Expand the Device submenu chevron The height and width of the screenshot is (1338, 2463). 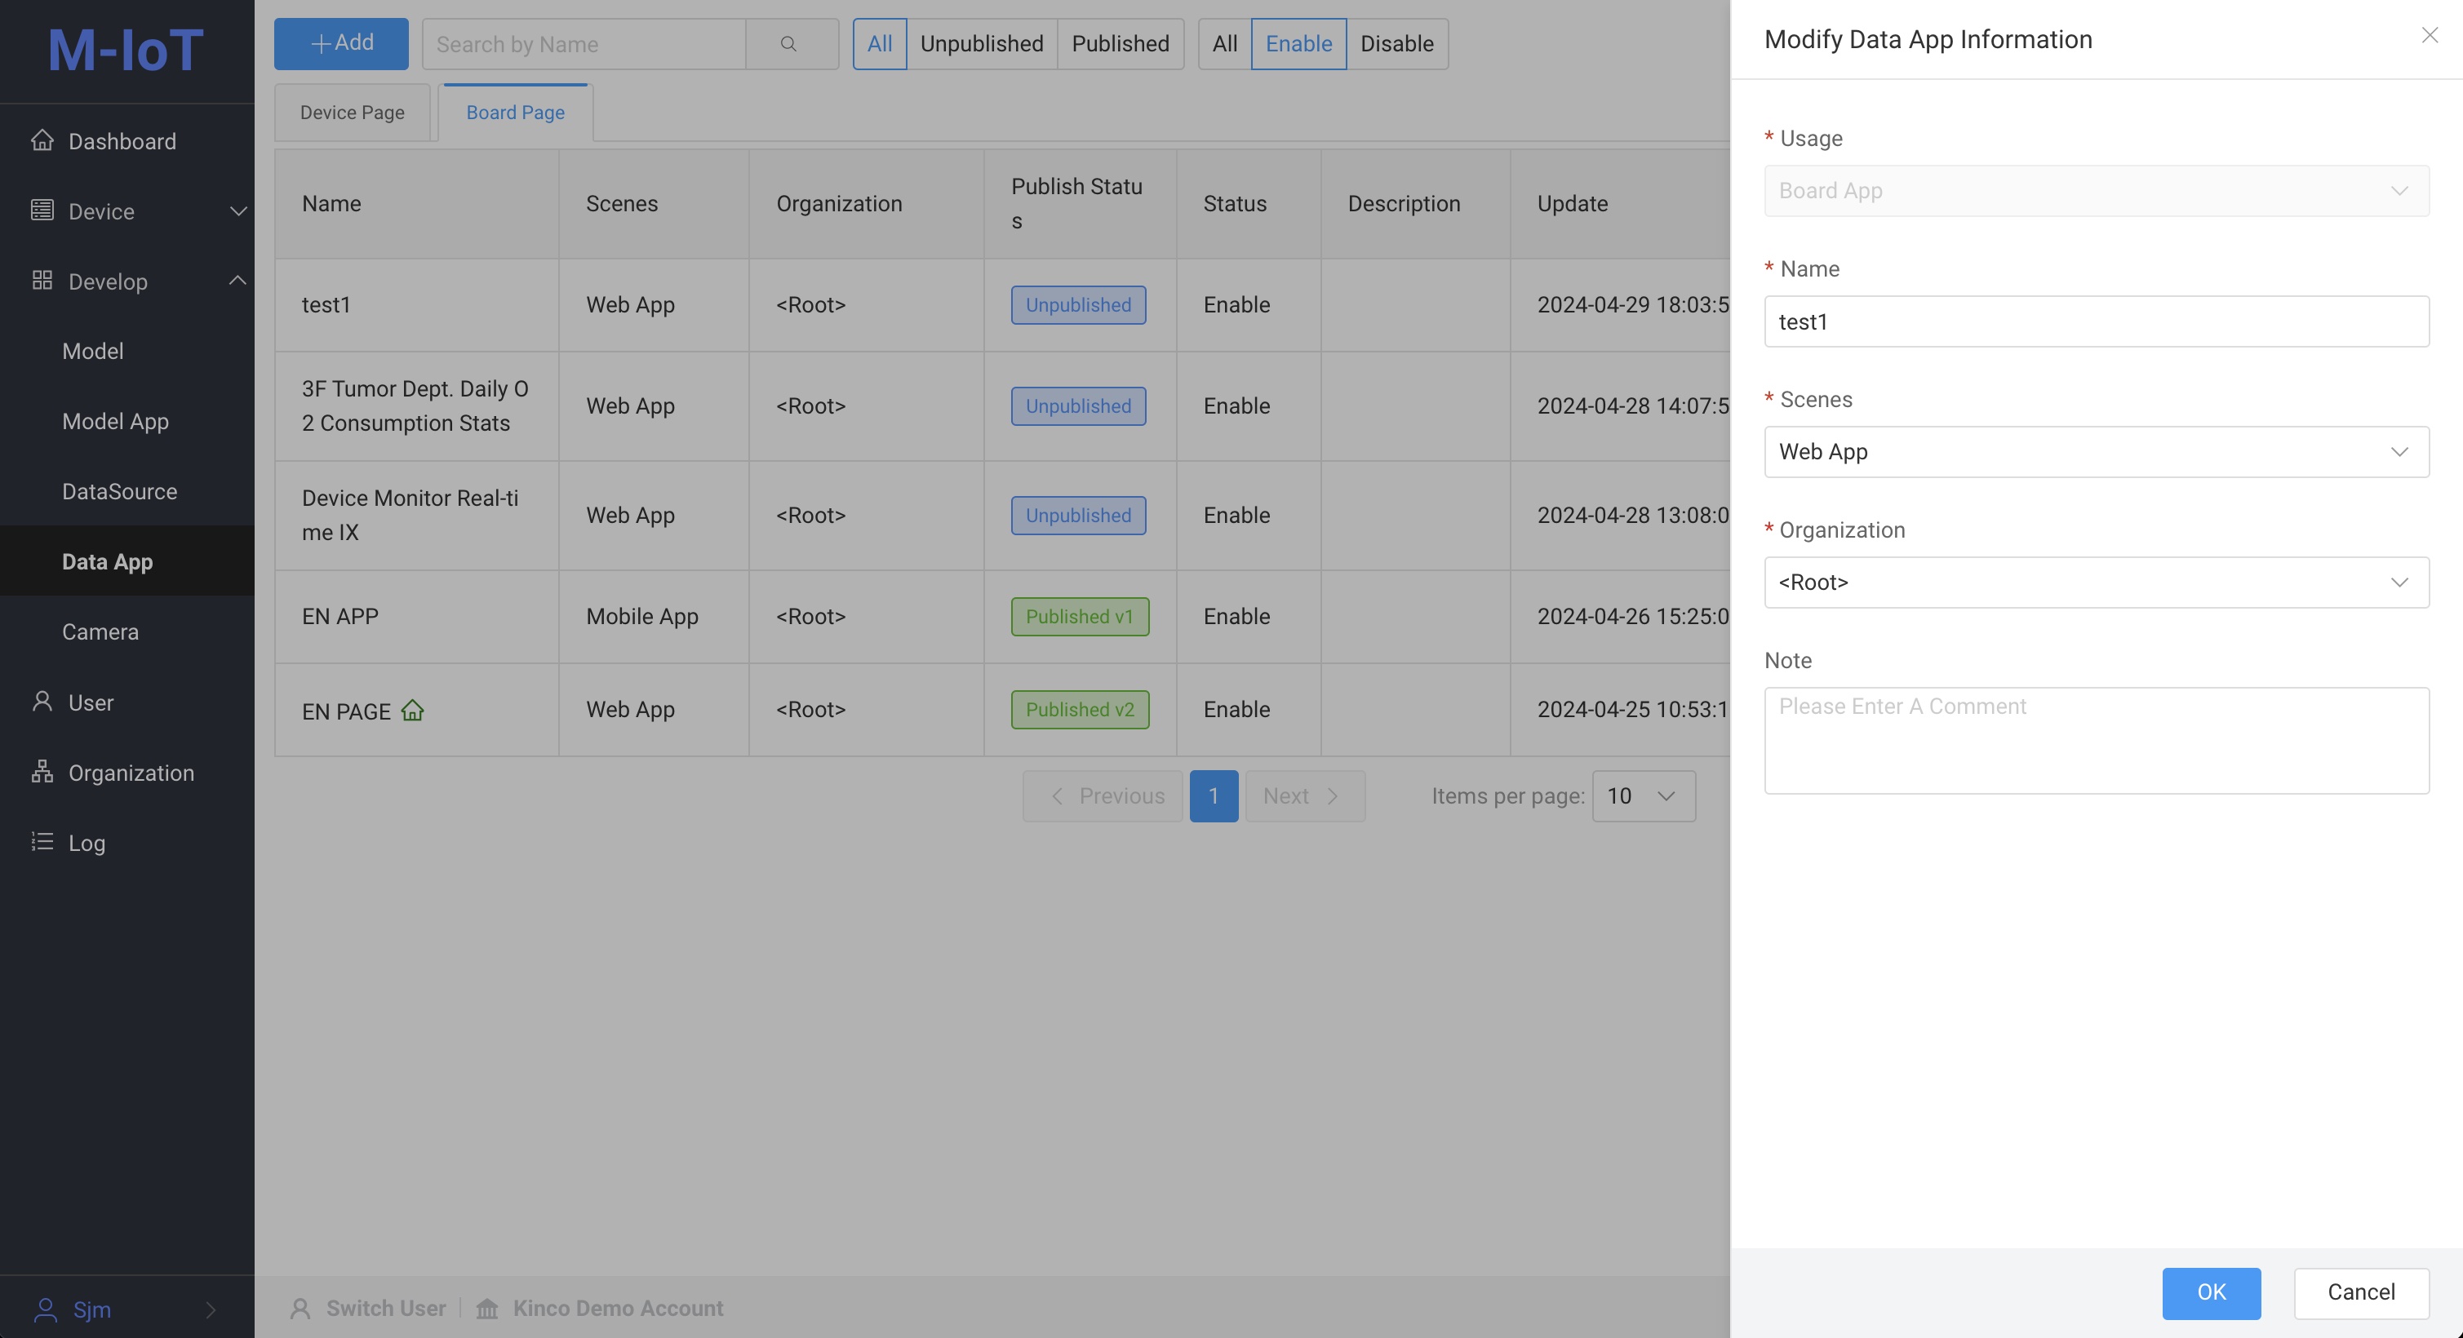point(238,211)
